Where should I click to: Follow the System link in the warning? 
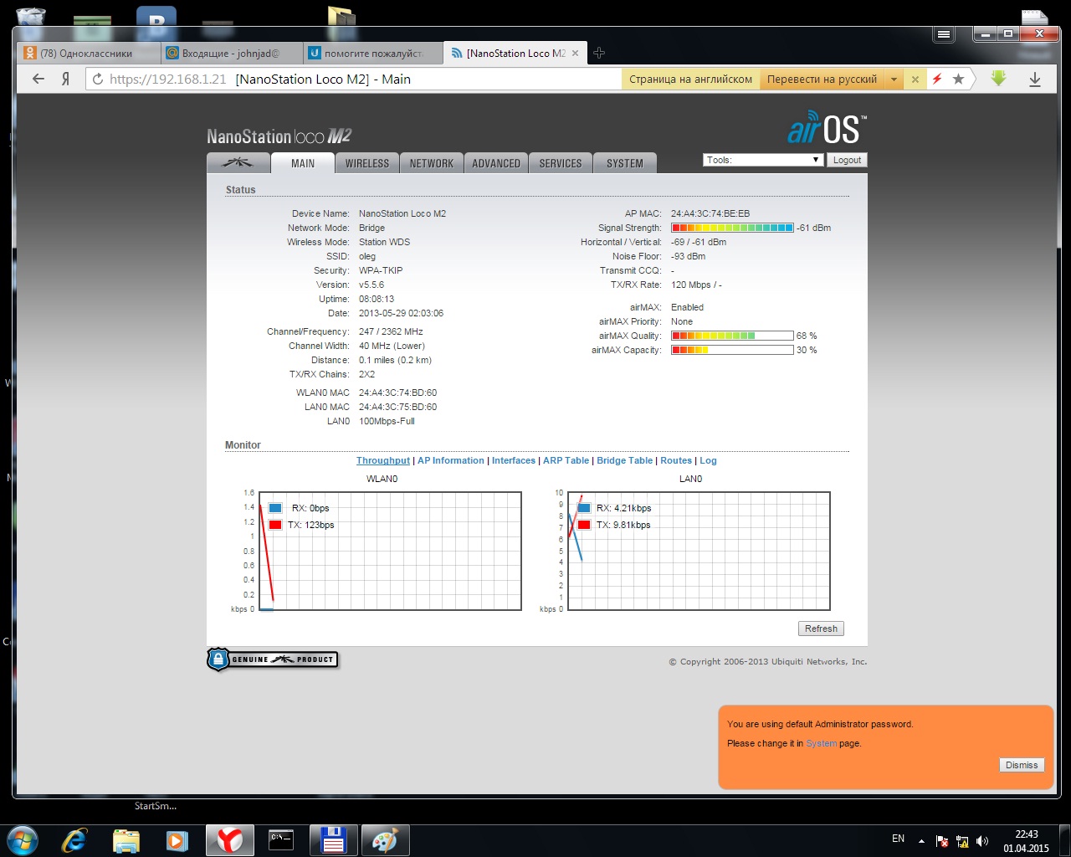point(821,743)
